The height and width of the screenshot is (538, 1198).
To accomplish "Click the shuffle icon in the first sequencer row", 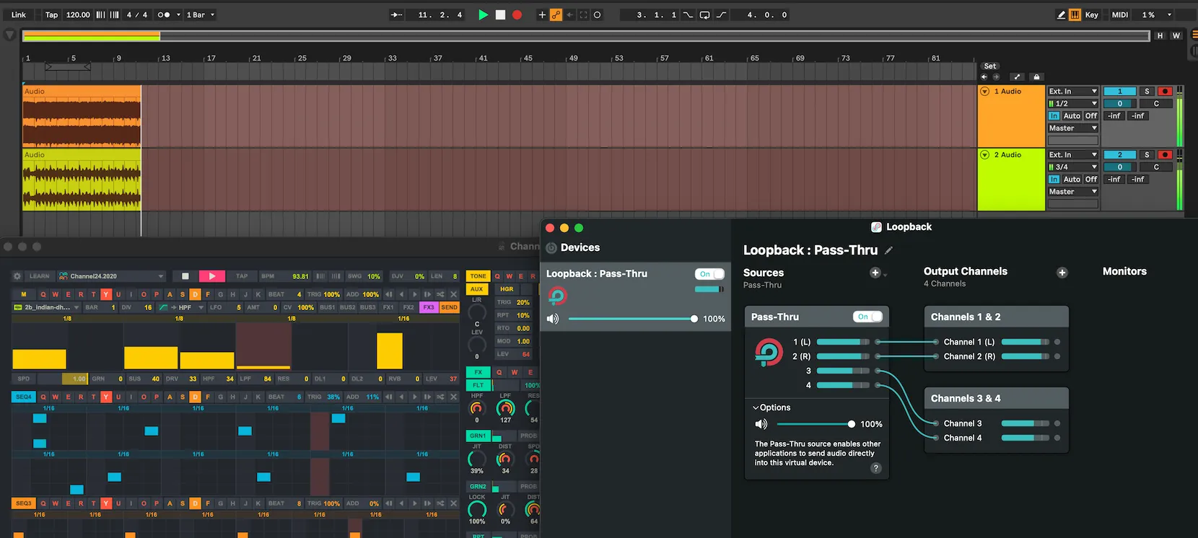I will click(440, 294).
